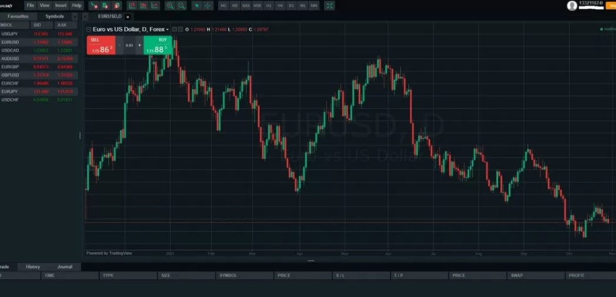Click the Powered by TradingView link
The width and height of the screenshot is (616, 297).
coord(109,253)
